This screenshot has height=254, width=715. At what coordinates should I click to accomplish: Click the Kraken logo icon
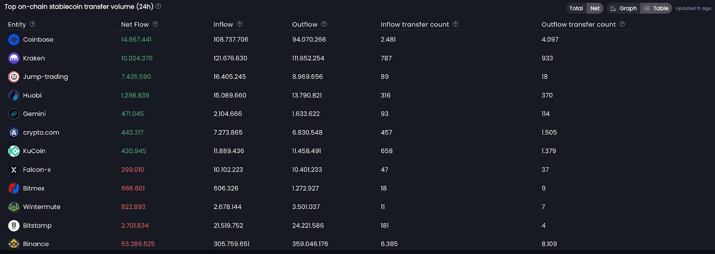[x=14, y=58]
